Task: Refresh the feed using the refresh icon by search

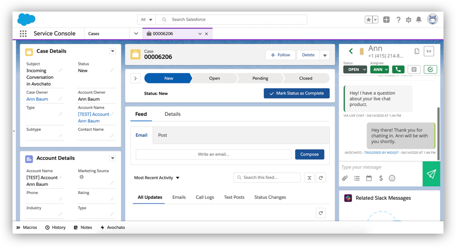Action: pos(321,177)
